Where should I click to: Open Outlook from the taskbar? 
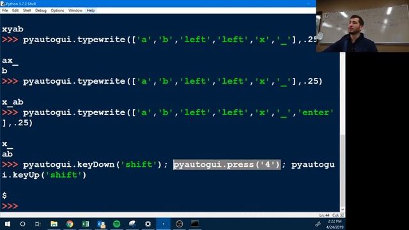click(101, 224)
